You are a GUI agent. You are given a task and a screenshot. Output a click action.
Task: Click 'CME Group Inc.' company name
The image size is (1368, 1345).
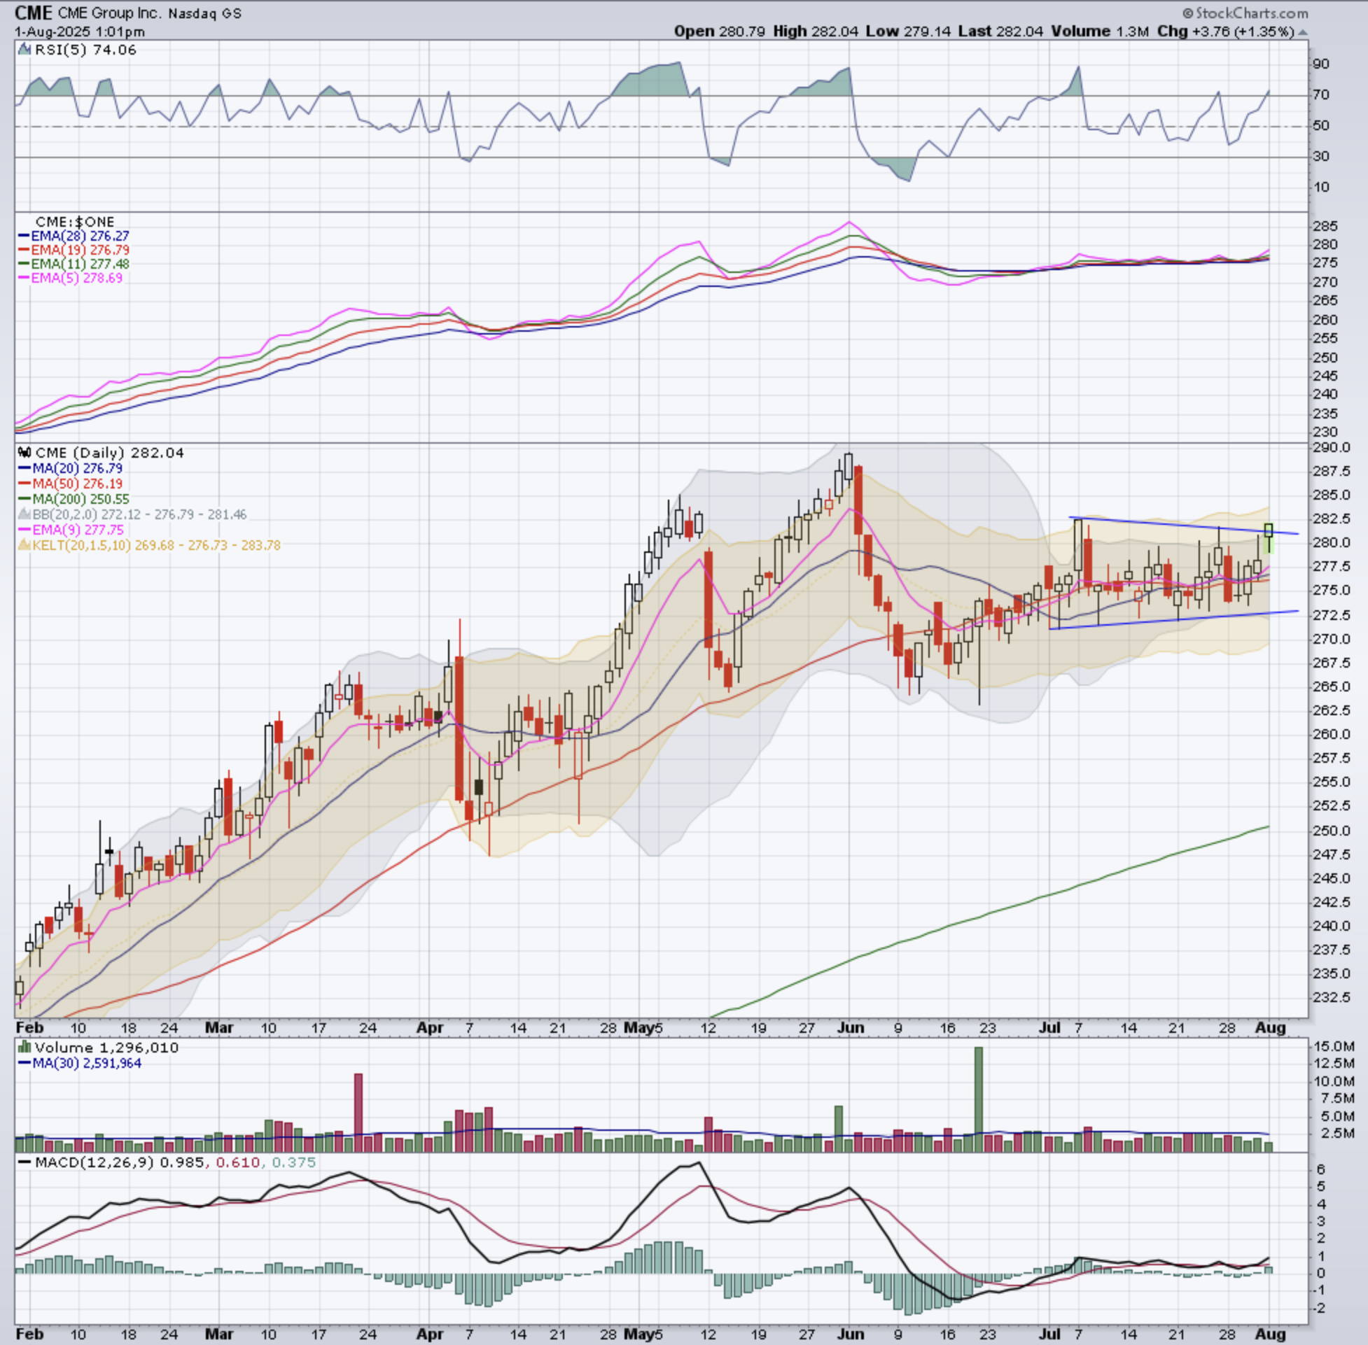[109, 13]
